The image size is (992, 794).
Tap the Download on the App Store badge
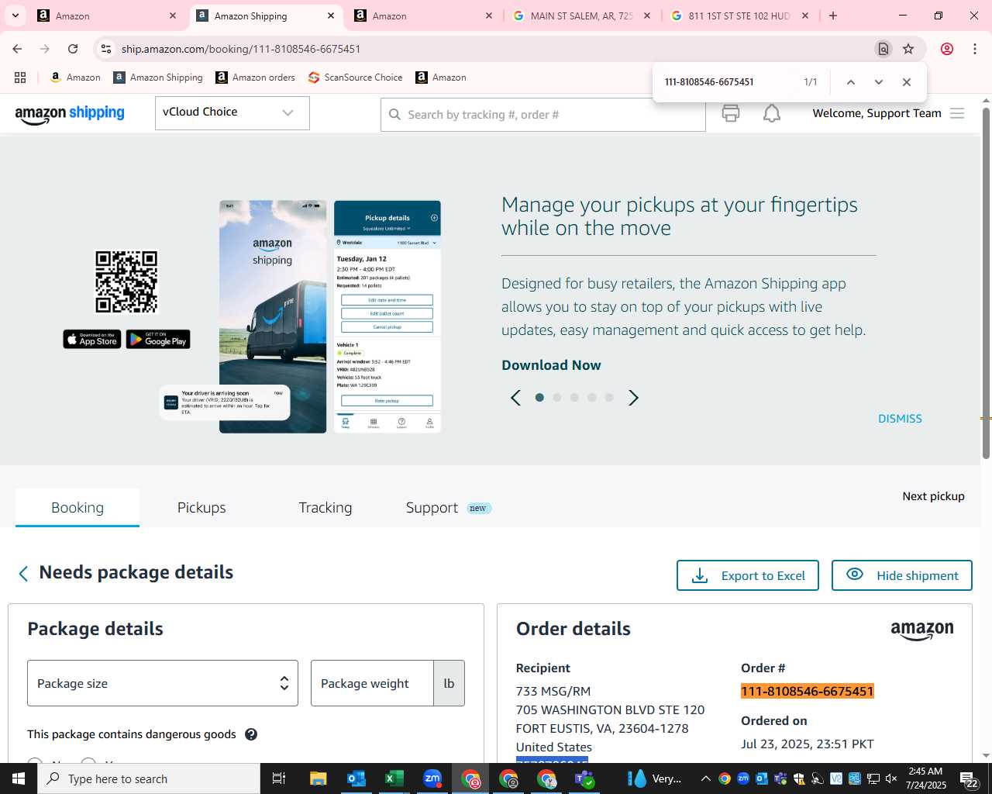pos(92,340)
